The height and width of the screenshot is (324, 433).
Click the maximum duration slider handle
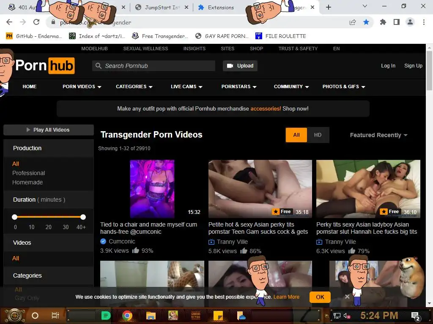(x=83, y=217)
